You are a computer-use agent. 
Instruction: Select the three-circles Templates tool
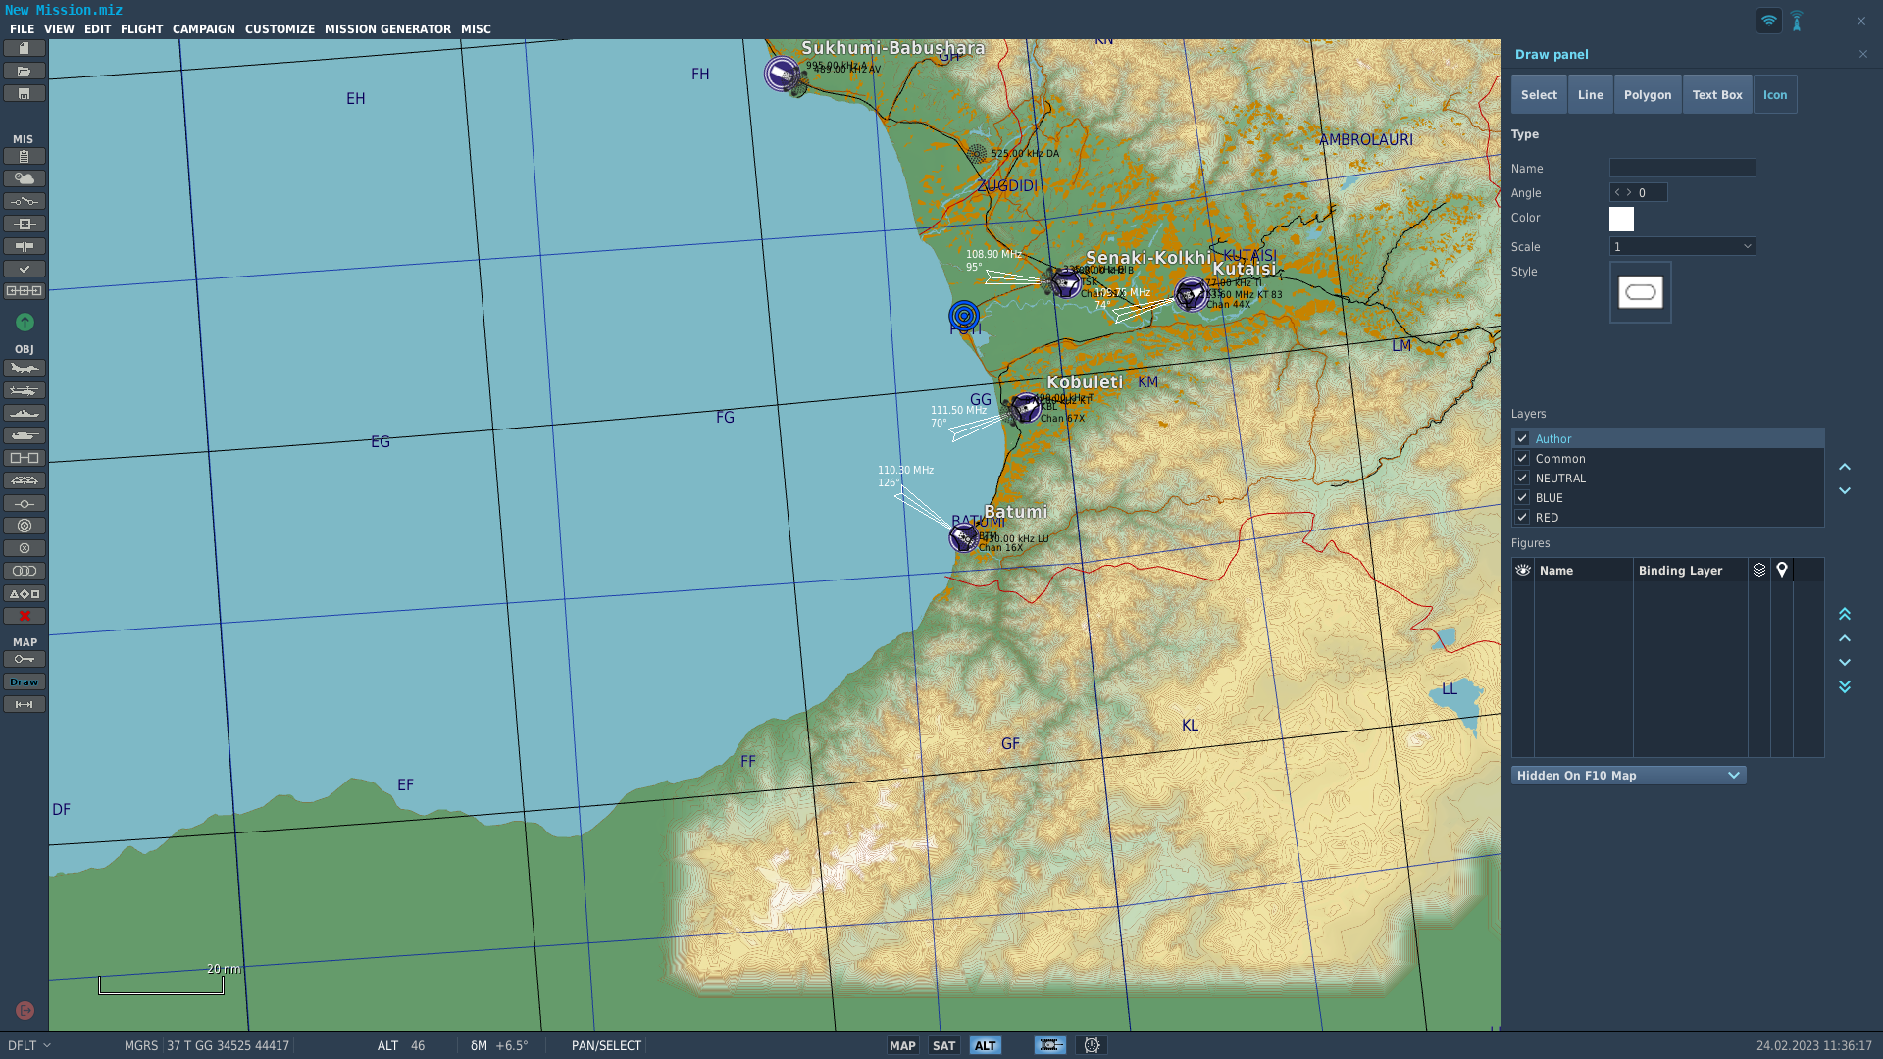click(x=25, y=571)
